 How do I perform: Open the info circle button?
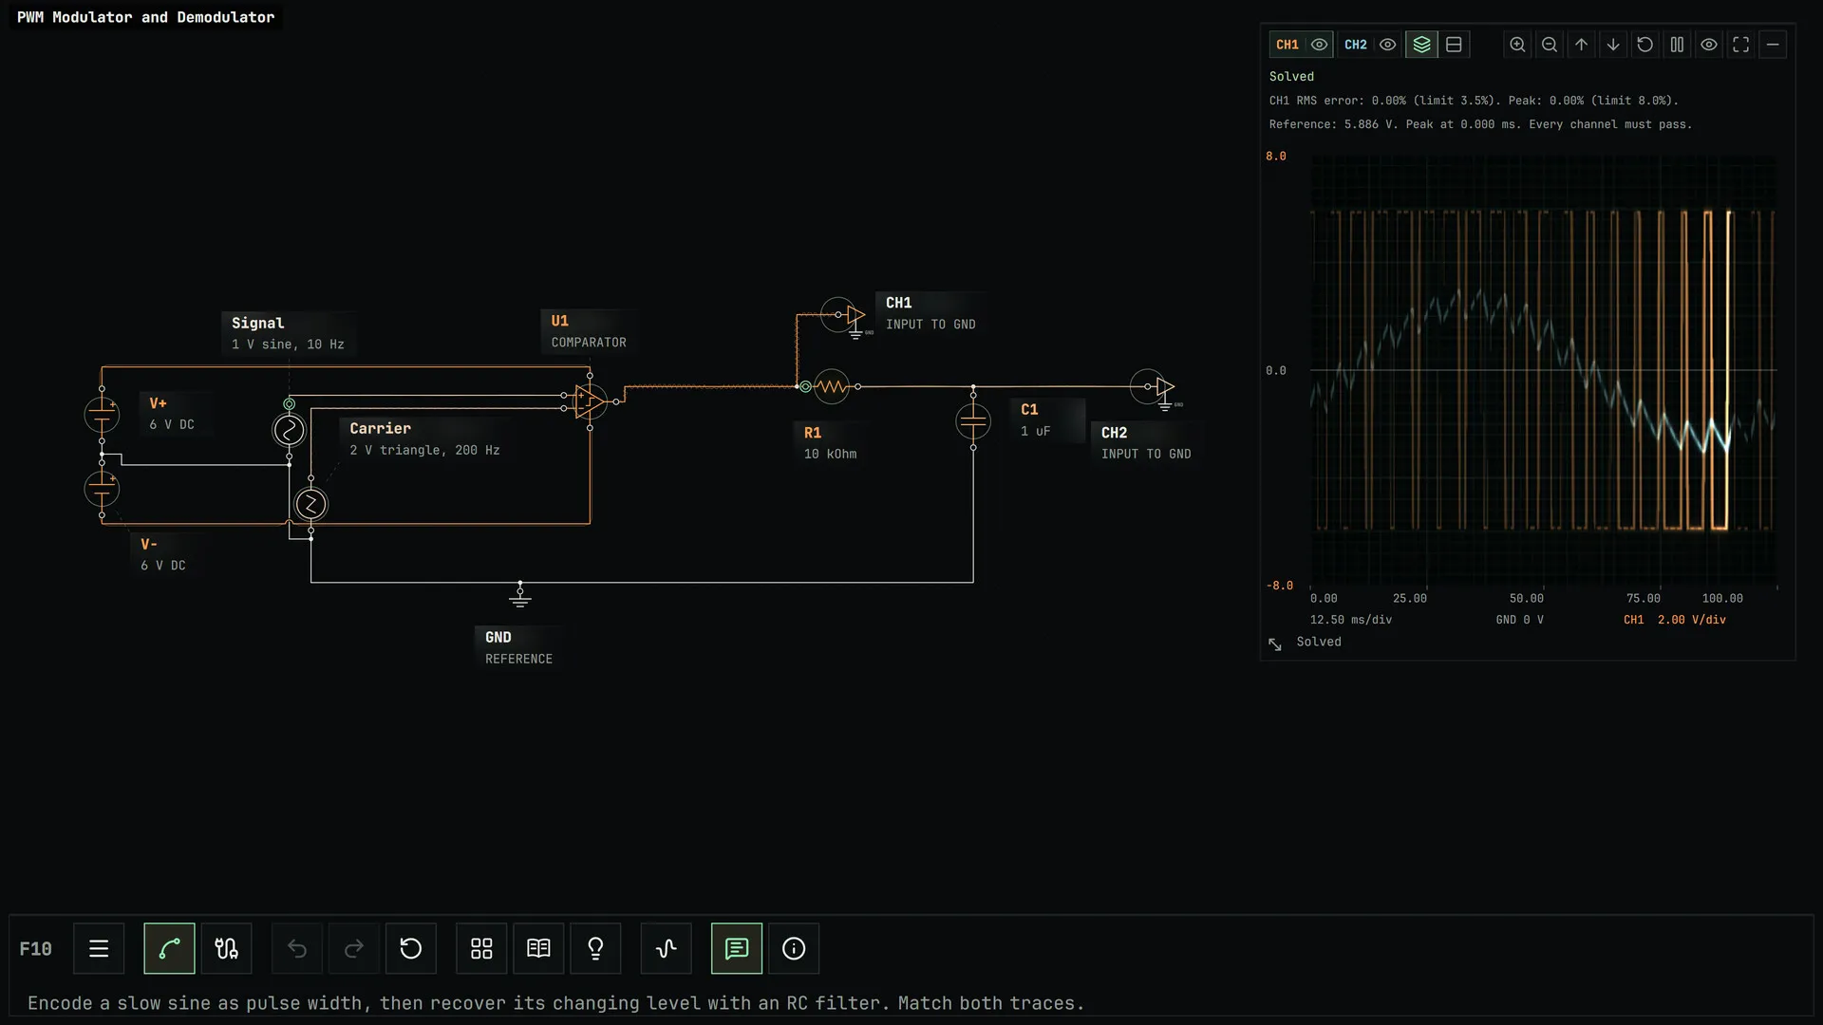pos(794,948)
